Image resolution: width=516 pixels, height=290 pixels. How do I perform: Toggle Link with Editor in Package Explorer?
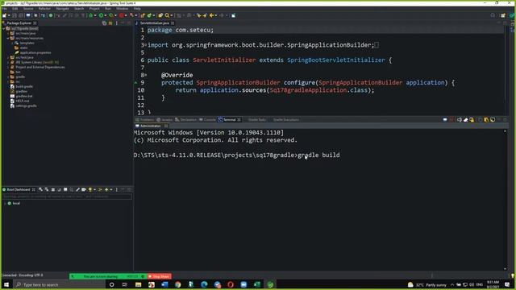click(110, 23)
